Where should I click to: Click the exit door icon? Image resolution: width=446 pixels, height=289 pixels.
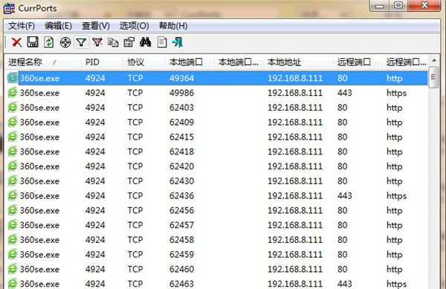[178, 42]
